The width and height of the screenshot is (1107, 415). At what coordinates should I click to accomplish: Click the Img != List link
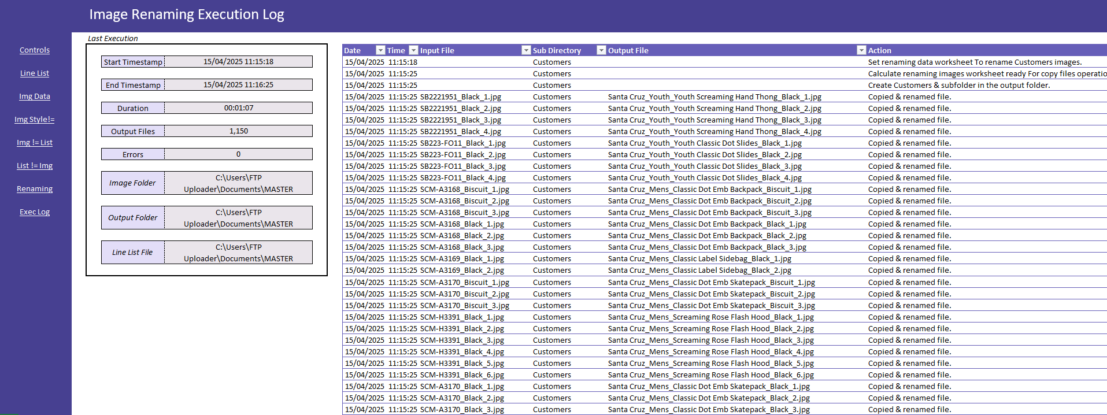point(35,143)
